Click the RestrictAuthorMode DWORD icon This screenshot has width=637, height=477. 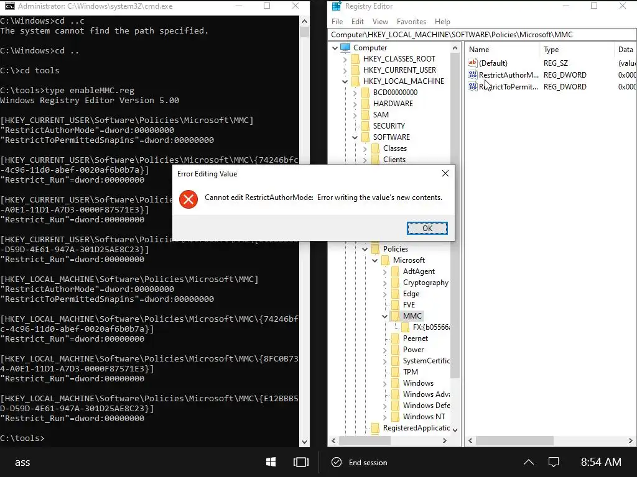click(x=473, y=75)
